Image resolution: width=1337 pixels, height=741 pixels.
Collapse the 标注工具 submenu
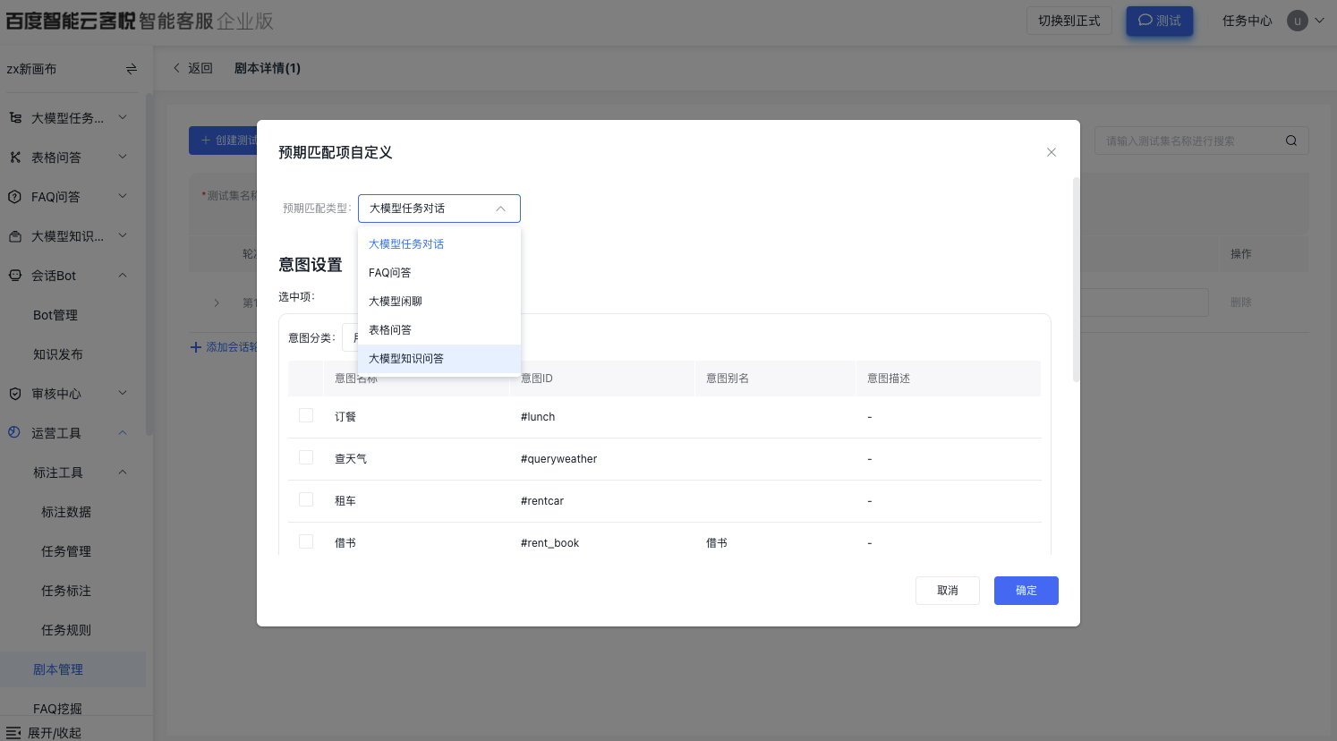123,472
